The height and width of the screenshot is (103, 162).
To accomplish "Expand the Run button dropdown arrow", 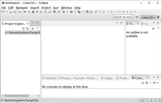I will pos(75,12).
